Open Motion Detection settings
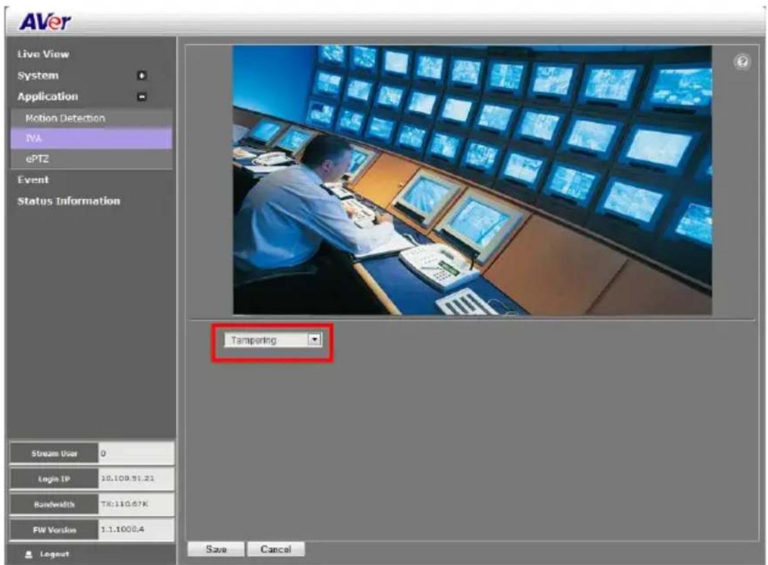Image resolution: width=768 pixels, height=565 pixels. [x=92, y=118]
